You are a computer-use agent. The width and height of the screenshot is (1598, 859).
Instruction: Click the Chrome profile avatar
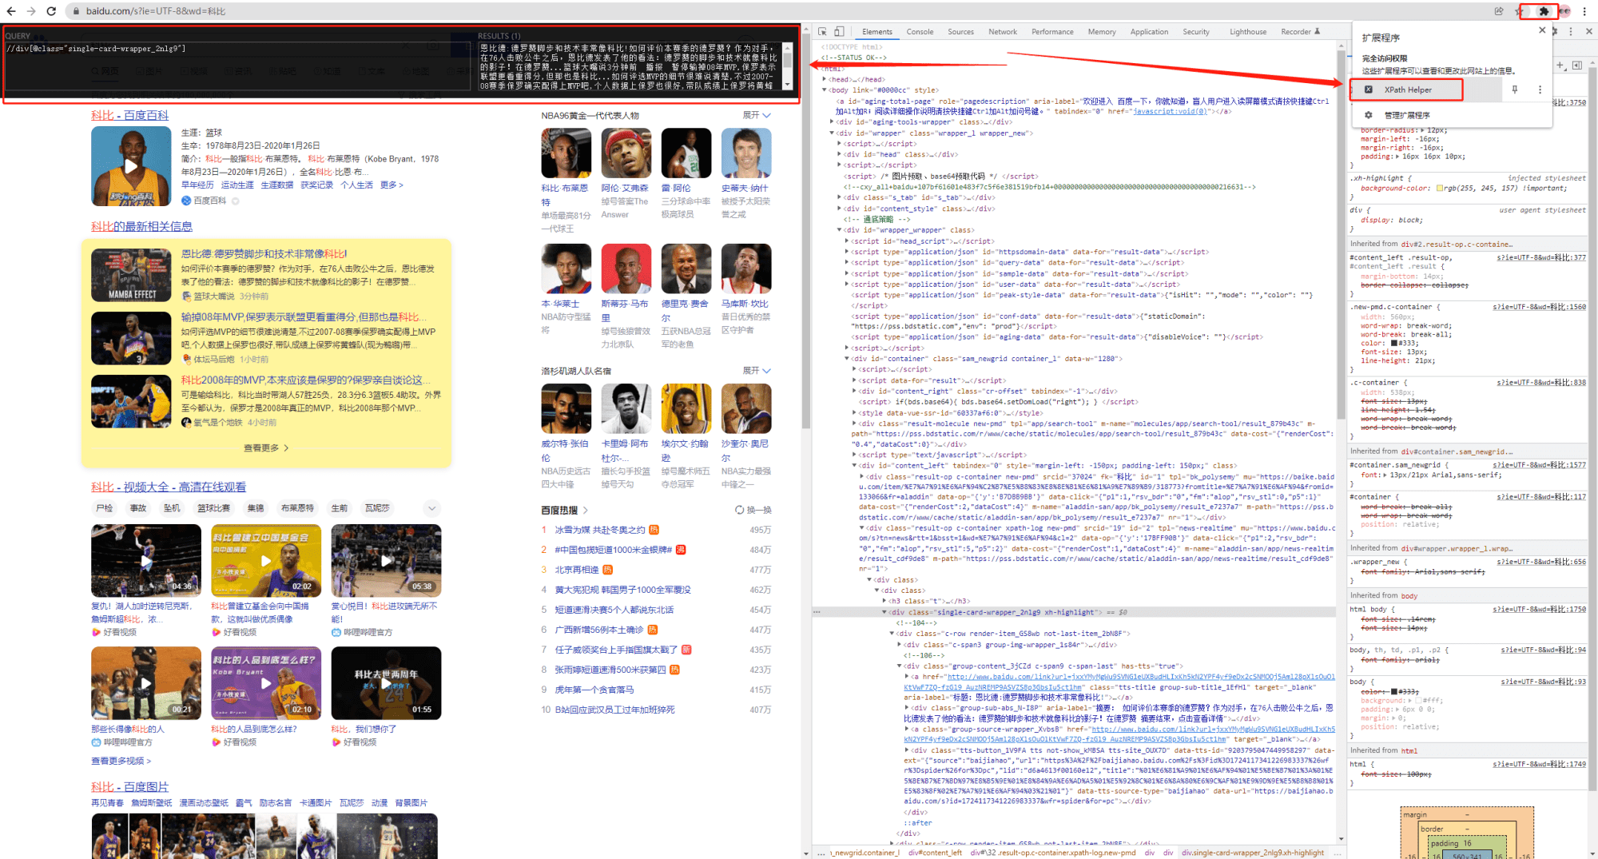pos(1564,11)
